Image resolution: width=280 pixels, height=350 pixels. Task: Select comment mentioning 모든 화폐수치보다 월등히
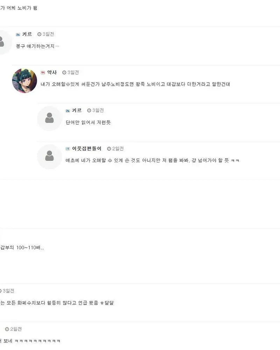click(x=57, y=303)
